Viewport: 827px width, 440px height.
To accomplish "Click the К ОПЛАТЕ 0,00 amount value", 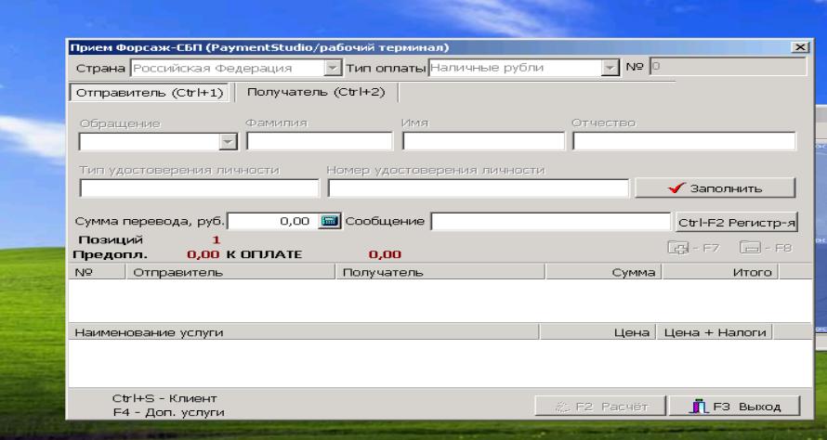I will click(x=385, y=254).
